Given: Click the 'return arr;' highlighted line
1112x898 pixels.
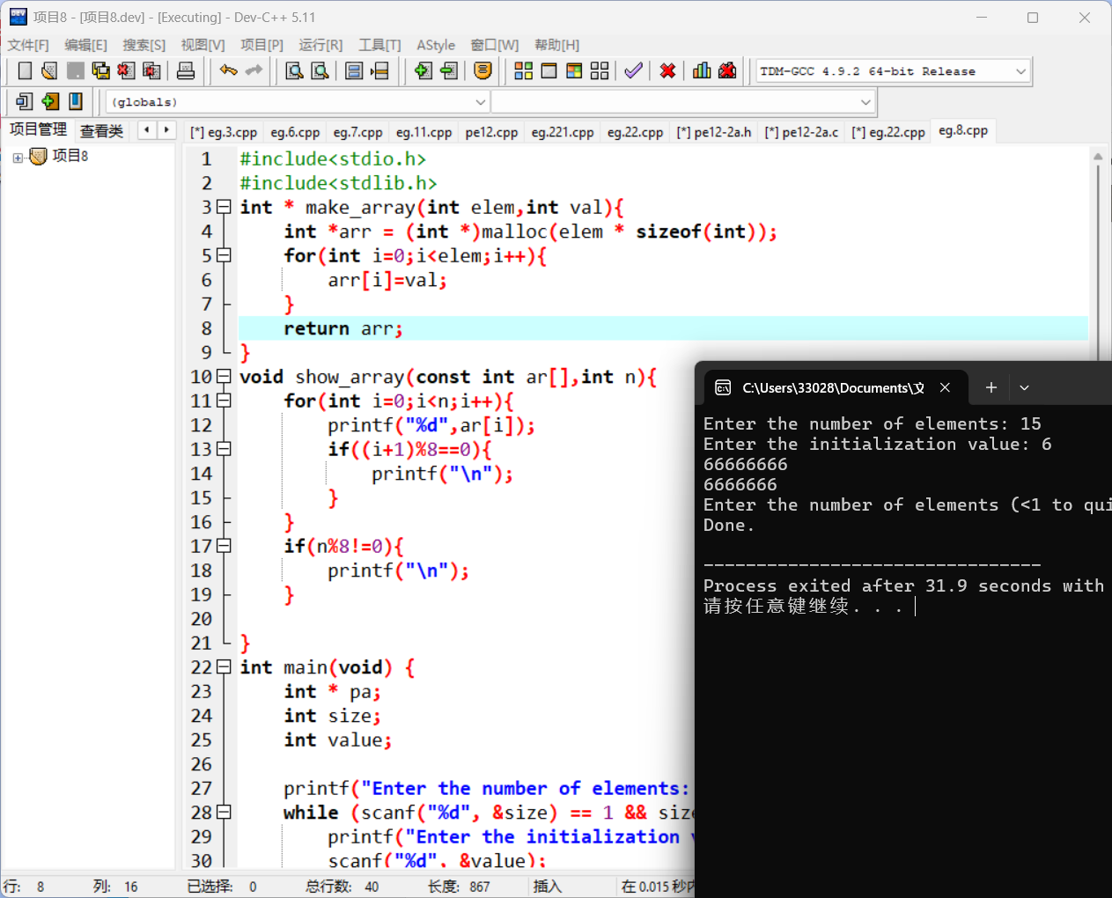Looking at the screenshot, I should (x=663, y=328).
